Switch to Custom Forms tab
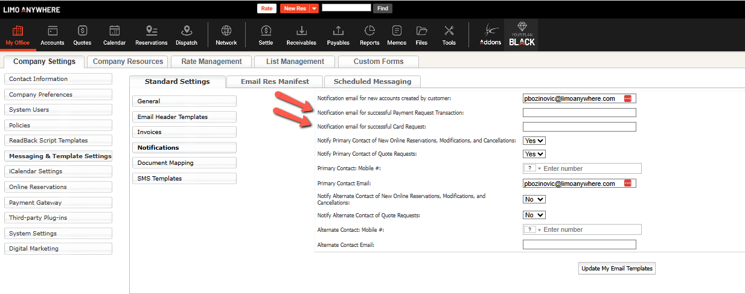Screen dimensions: 745x294 378,62
